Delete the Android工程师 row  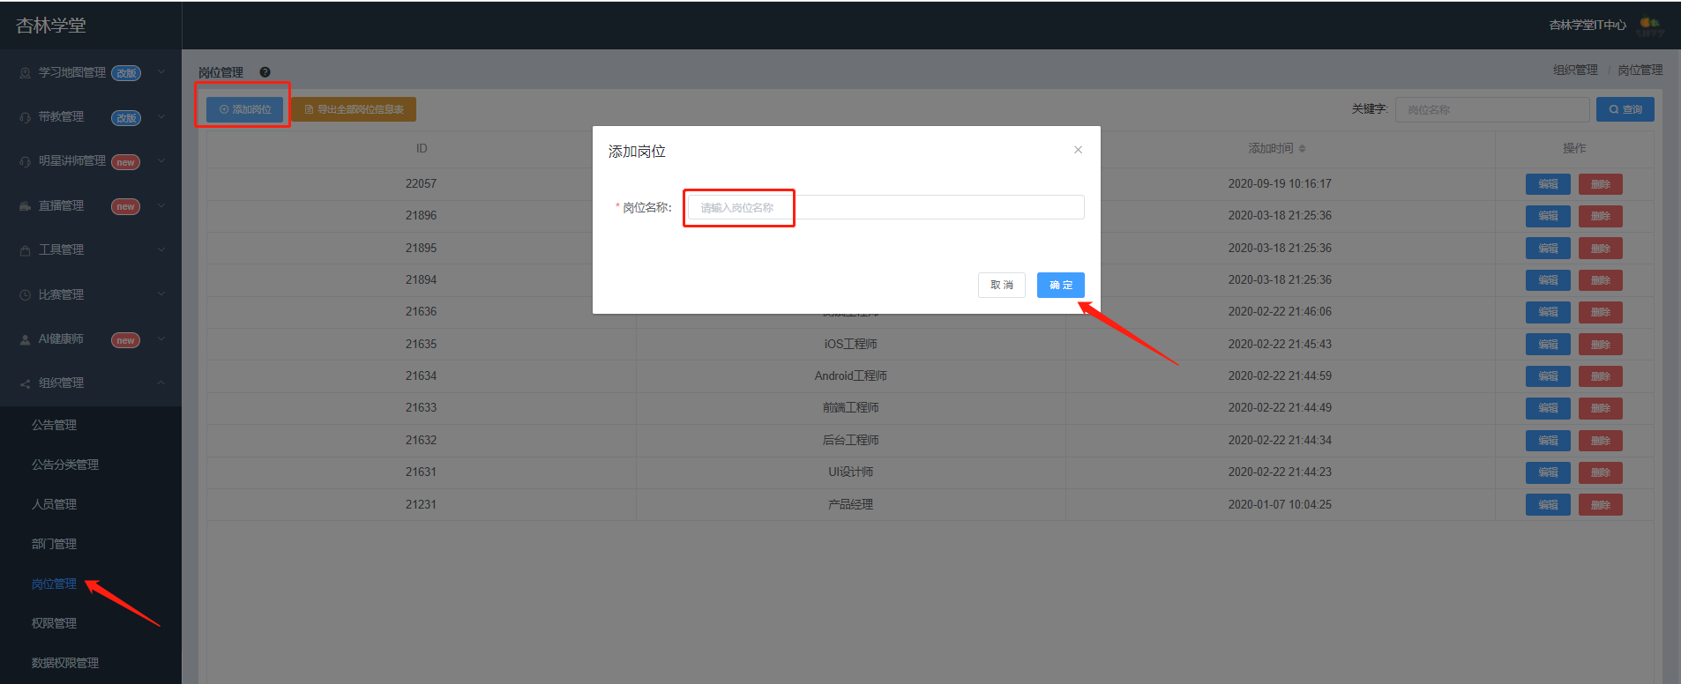click(1601, 376)
